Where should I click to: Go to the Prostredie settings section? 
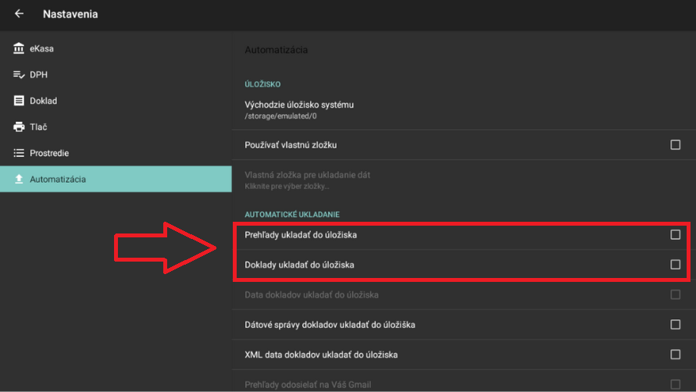point(49,153)
